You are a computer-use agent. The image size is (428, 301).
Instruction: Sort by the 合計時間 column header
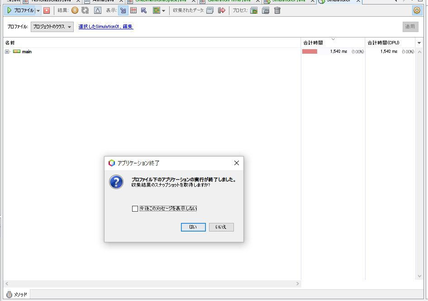[333, 43]
